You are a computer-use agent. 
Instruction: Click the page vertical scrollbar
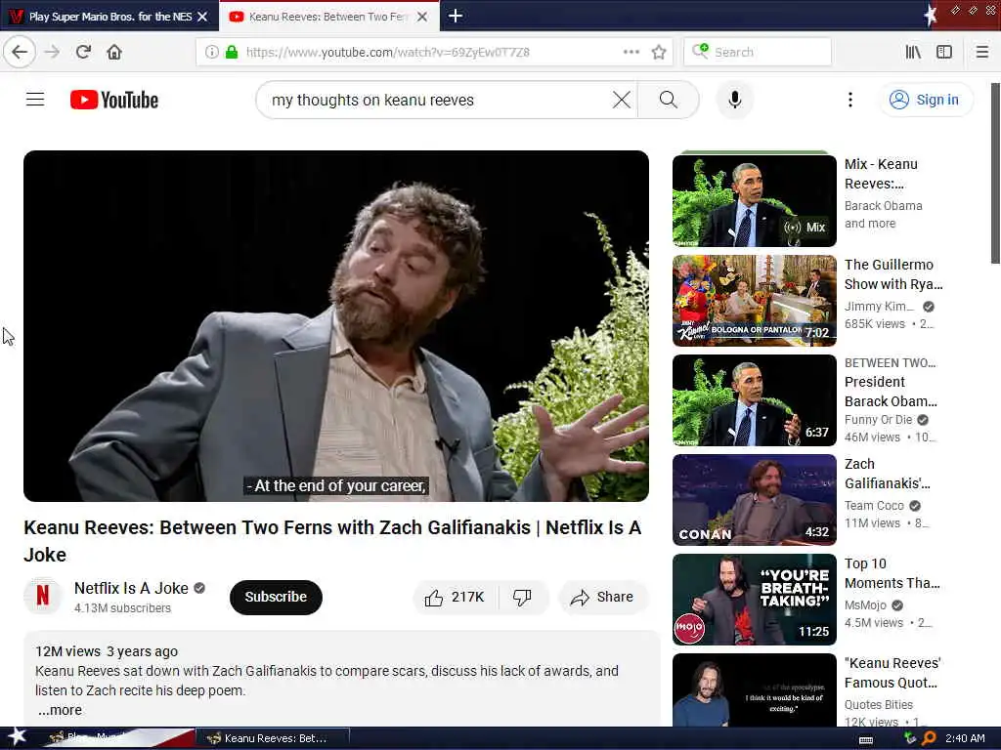point(995,172)
